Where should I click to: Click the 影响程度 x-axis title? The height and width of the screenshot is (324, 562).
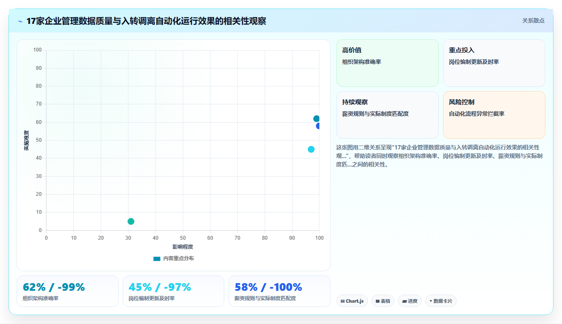[x=183, y=247]
